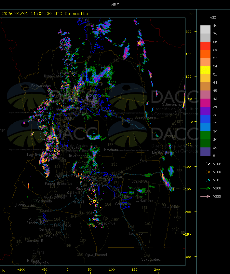Click the Divisadero place label

pyautogui.click(x=78, y=156)
